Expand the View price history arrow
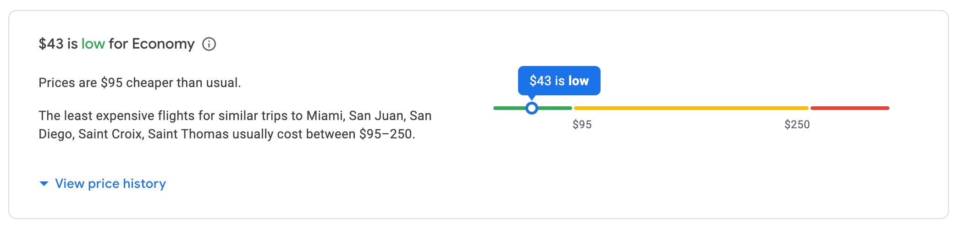The height and width of the screenshot is (230, 960). coord(44,184)
